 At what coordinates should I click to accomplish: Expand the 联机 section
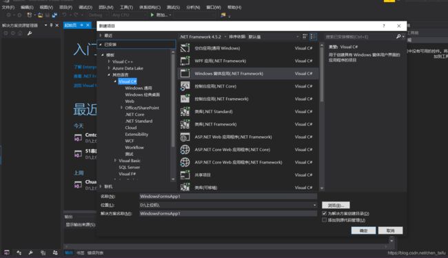tap(101, 186)
